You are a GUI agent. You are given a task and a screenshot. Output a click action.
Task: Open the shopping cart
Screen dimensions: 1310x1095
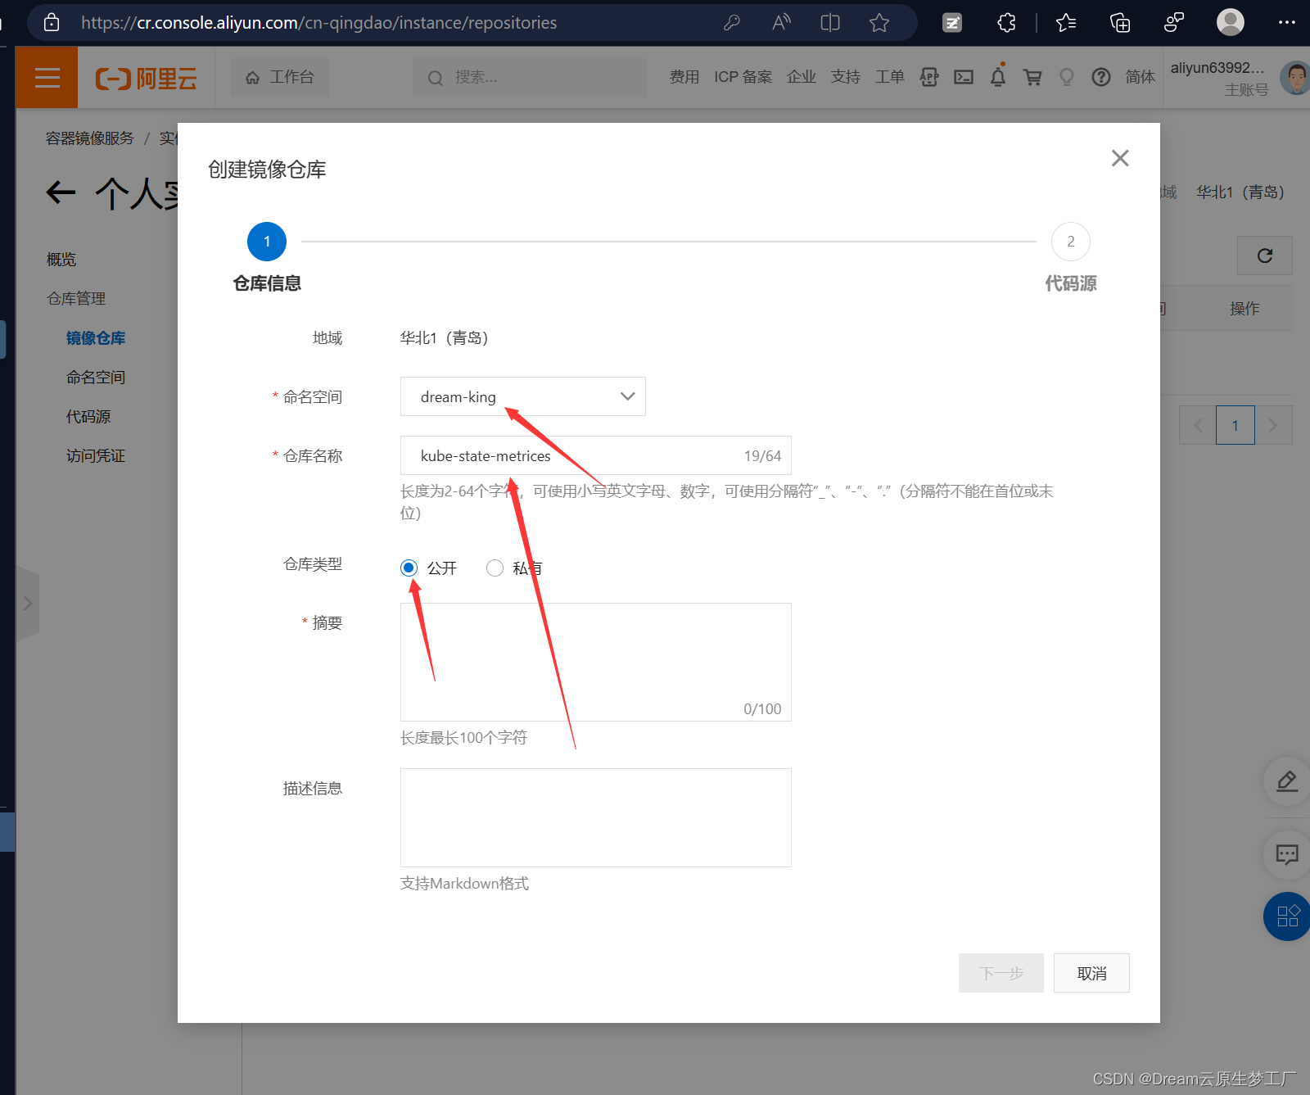click(1032, 77)
